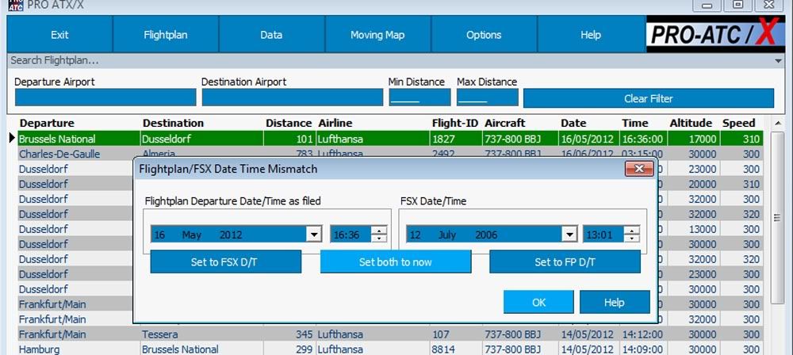Click Flight-ID 8814 cell
This screenshot has height=355, width=793.
(x=456, y=349)
